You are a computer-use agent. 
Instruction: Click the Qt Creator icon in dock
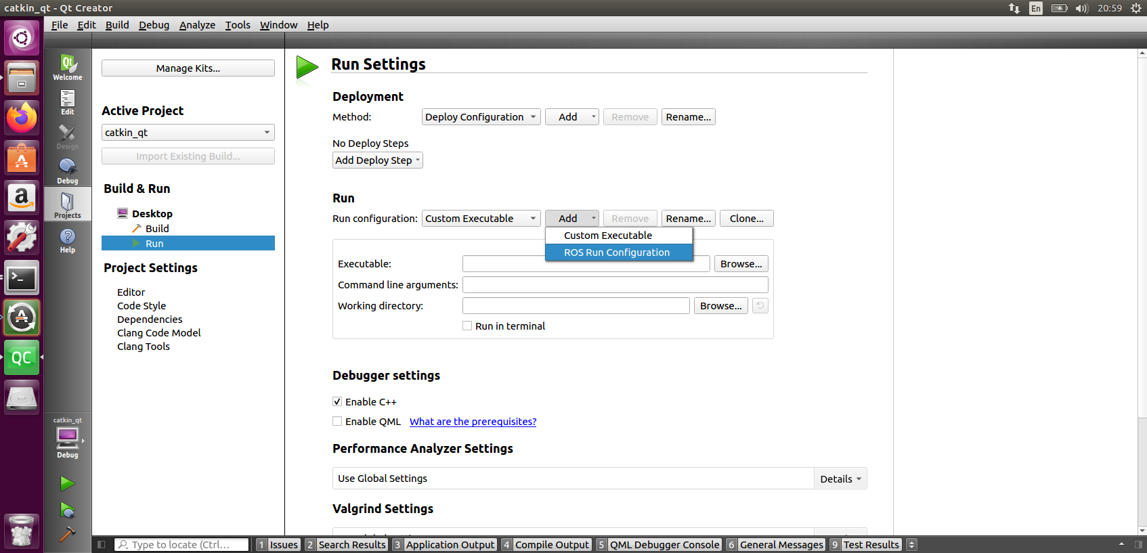[x=22, y=357]
